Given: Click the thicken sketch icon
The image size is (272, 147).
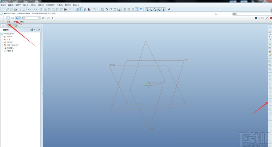Looking at the screenshot, I should 53,18.
